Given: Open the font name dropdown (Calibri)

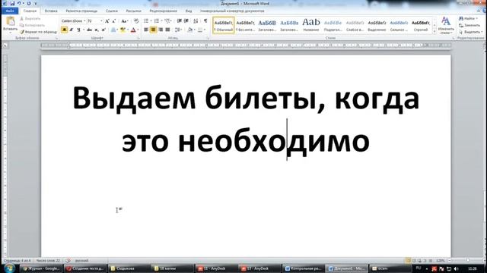Looking at the screenshot, I should (84, 21).
